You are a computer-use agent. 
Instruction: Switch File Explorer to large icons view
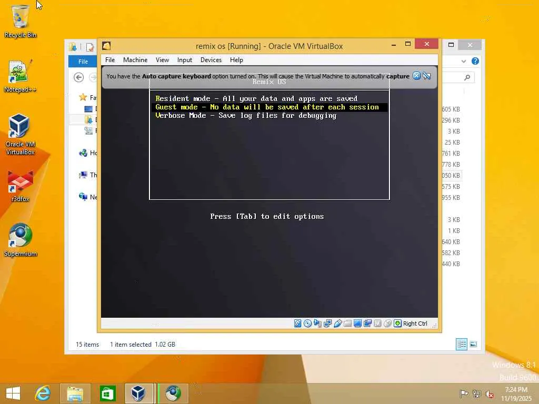473,344
